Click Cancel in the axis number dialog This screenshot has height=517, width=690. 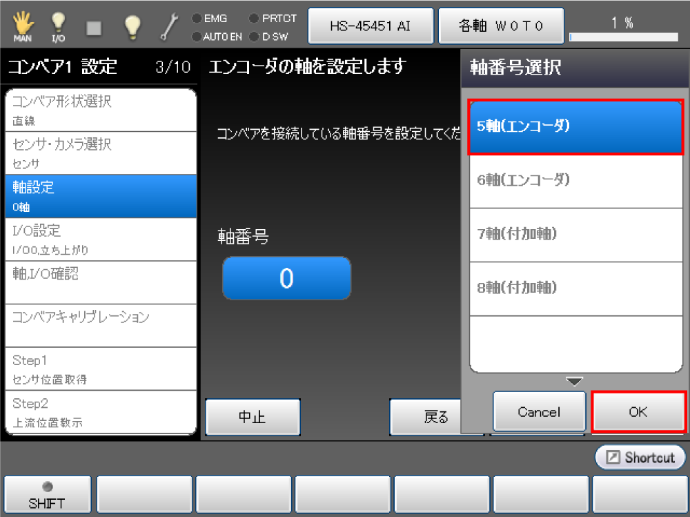click(539, 412)
